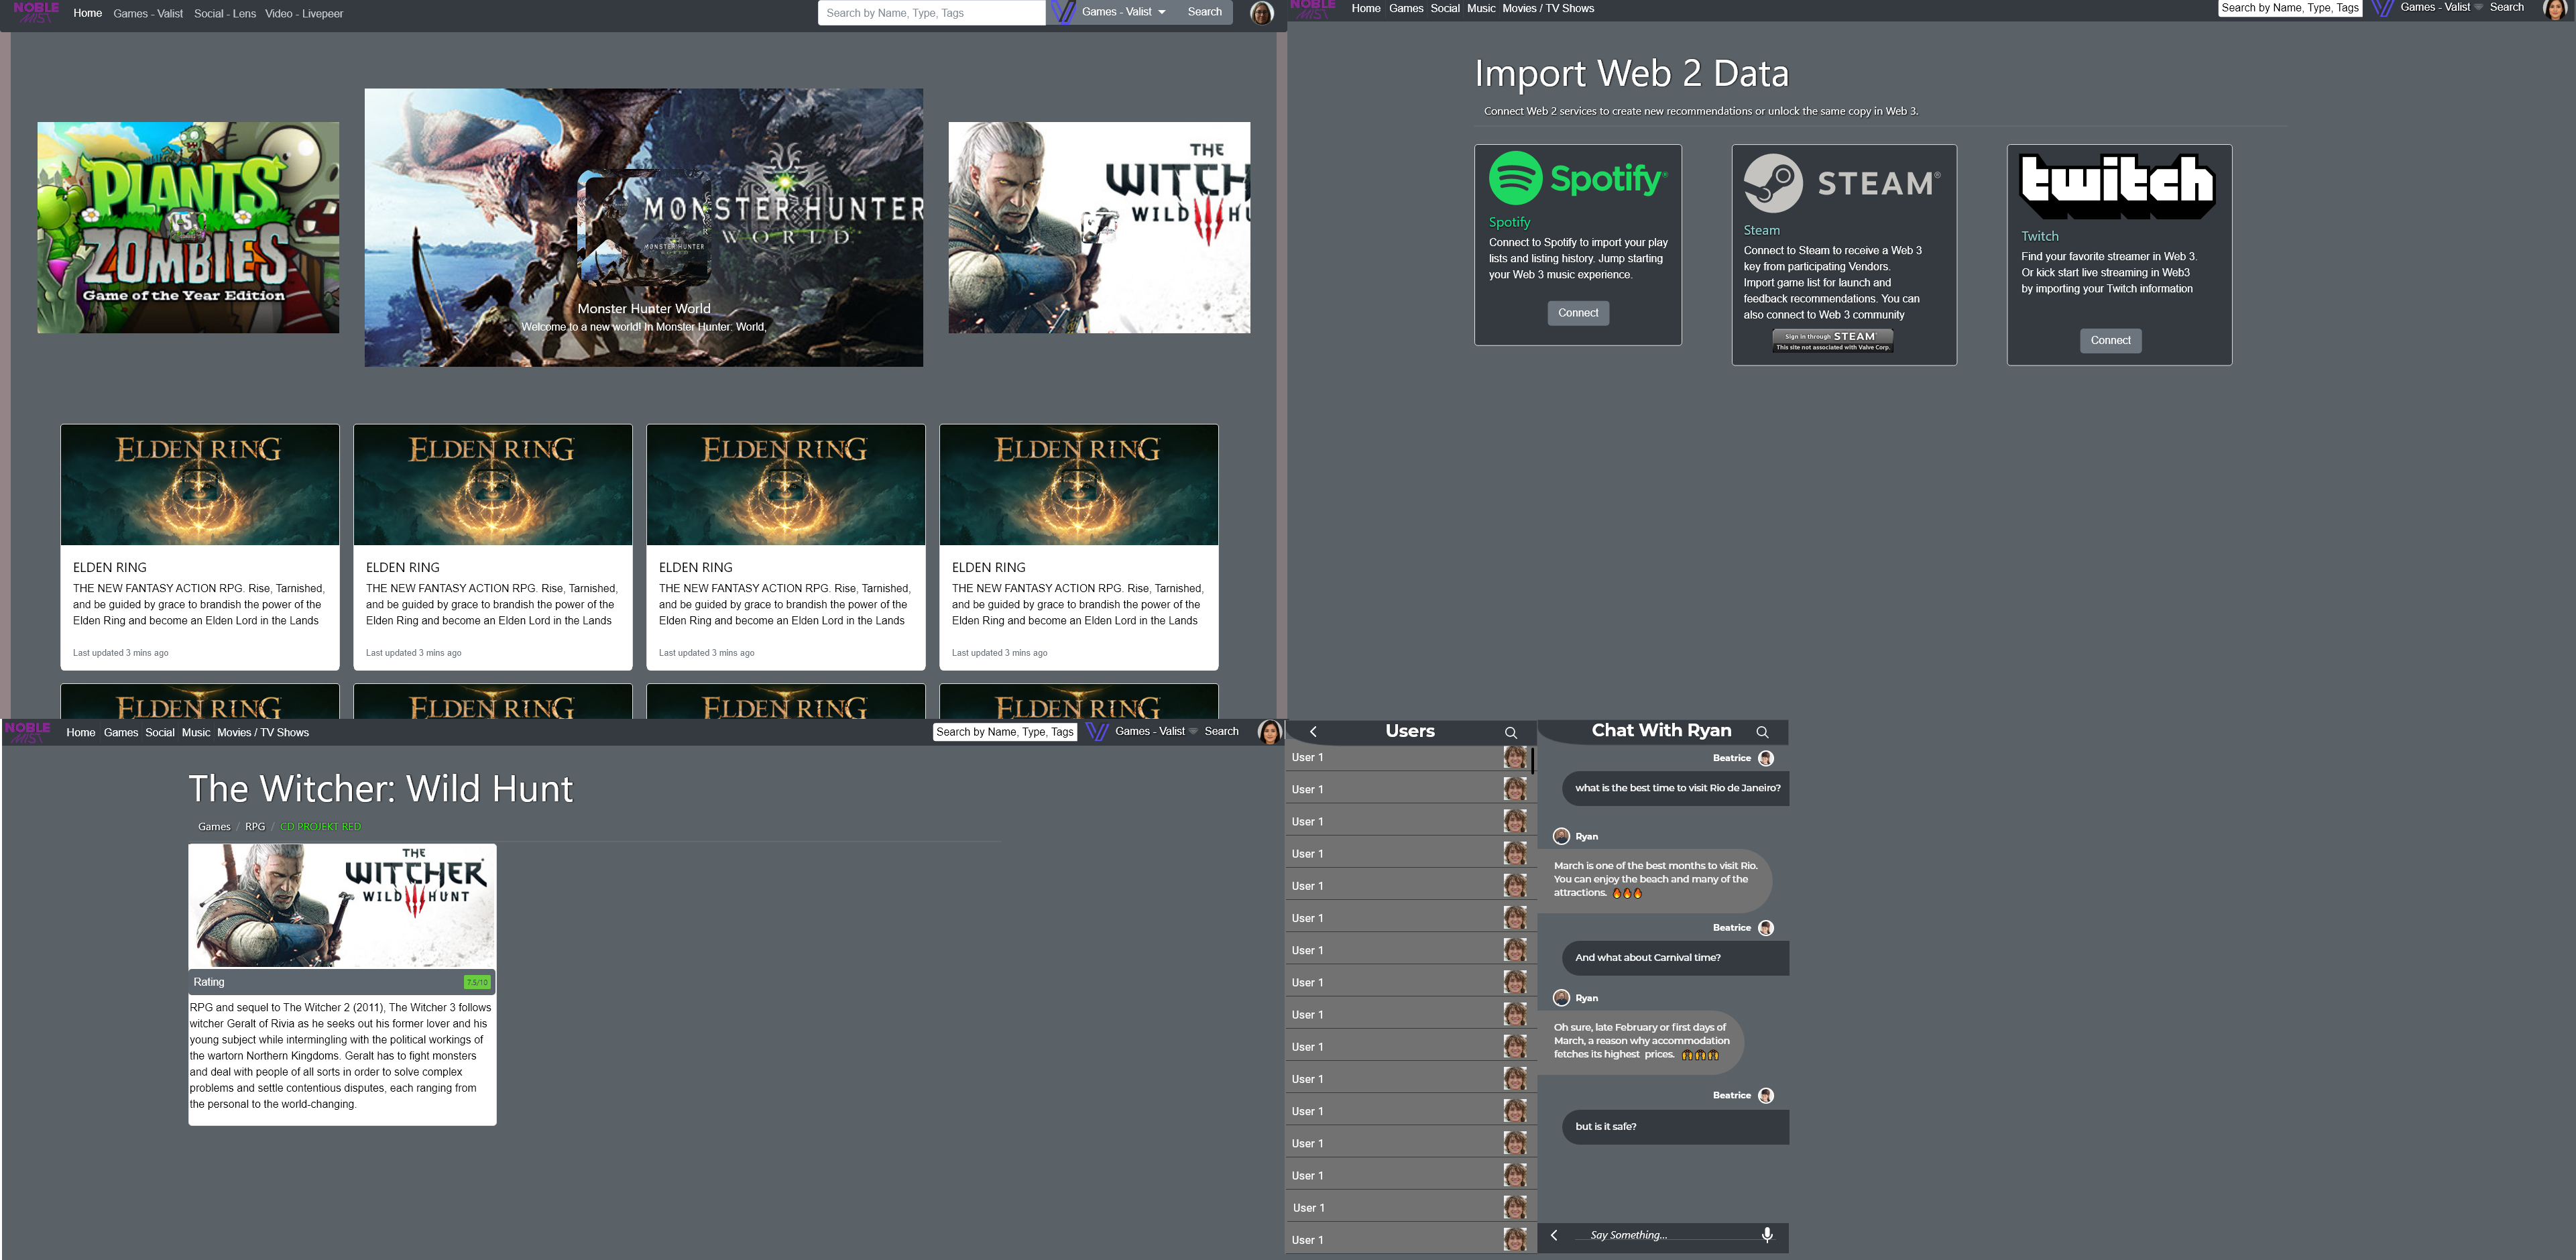The width and height of the screenshot is (2576, 1260).
Task: Click the Search button on the Witcher page
Action: [1221, 731]
